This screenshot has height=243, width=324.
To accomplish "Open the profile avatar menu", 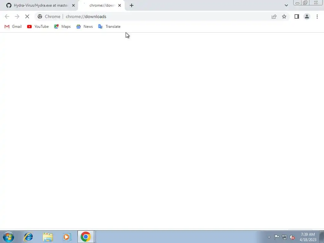I will (307, 16).
